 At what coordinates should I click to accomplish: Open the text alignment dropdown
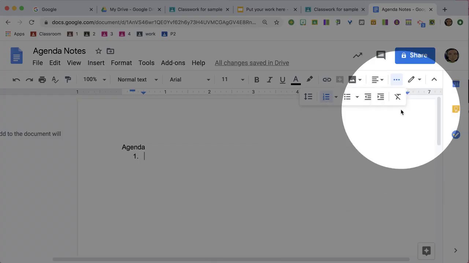pos(377,80)
